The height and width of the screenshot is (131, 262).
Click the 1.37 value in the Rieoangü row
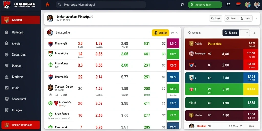(x=99, y=43)
